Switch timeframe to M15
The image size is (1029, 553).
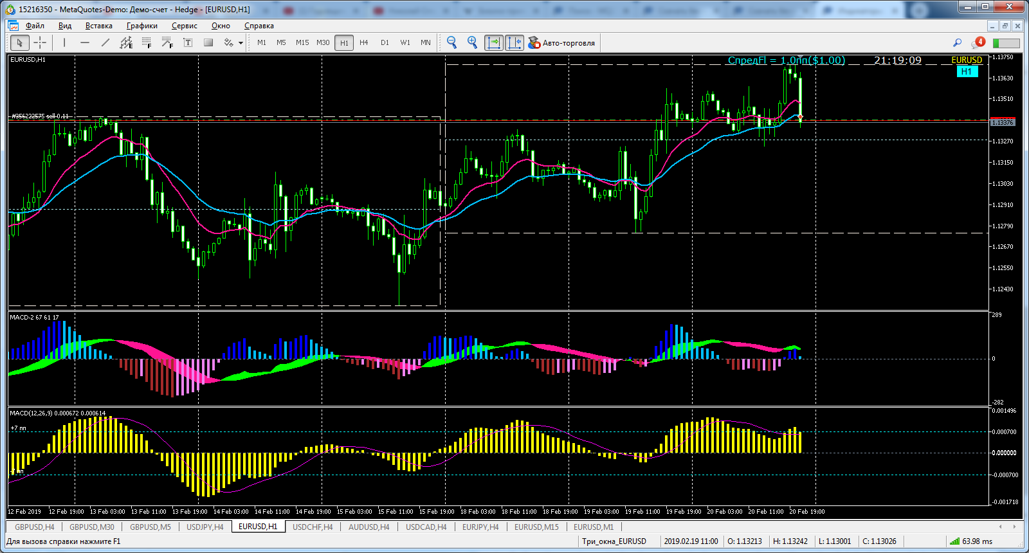(x=302, y=42)
